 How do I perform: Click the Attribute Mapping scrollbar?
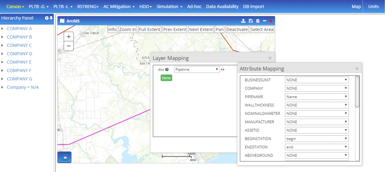pos(357,92)
